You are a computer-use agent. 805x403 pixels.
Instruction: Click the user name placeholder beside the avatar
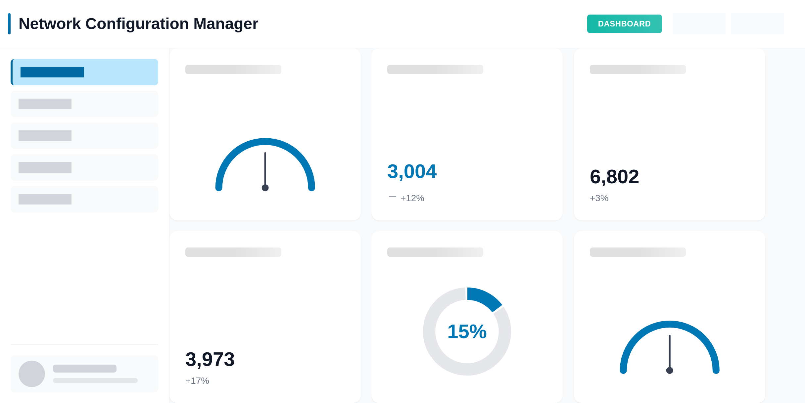85,369
